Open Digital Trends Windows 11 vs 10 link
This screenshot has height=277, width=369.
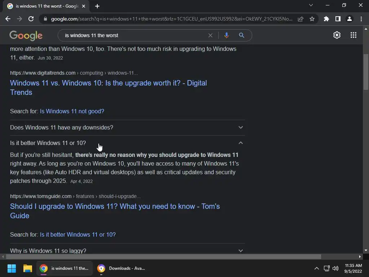pyautogui.click(x=108, y=88)
